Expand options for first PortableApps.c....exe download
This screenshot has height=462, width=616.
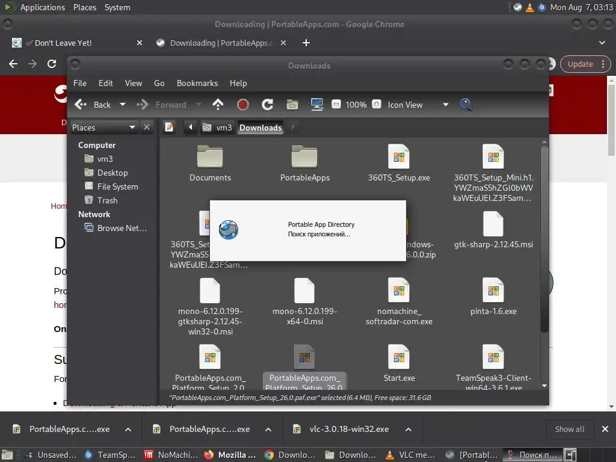[128, 430]
